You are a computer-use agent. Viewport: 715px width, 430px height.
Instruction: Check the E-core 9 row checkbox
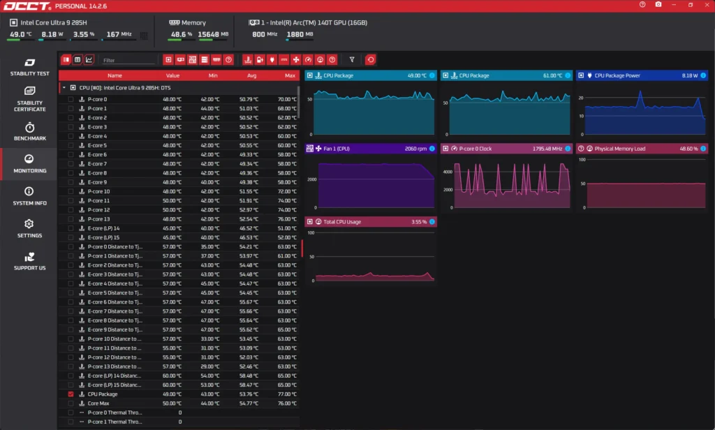tap(71, 182)
